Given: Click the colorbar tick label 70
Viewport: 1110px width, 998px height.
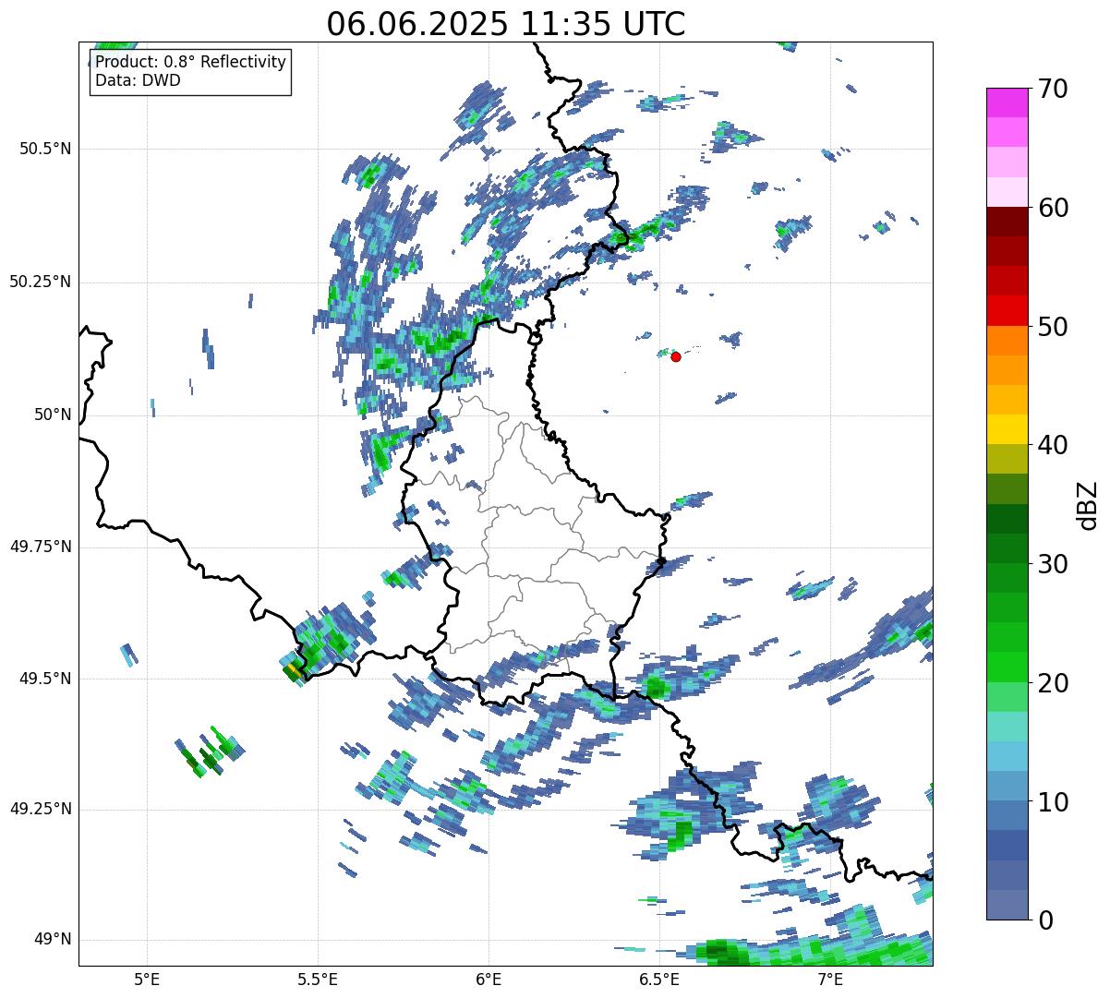Looking at the screenshot, I should pos(1053,90).
